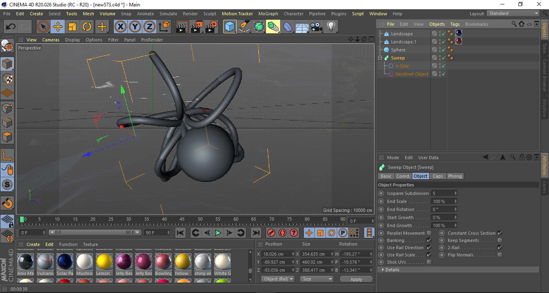549x293 pixels.
Task: Adjust End Rotation stepper arrows
Action: pos(455,209)
